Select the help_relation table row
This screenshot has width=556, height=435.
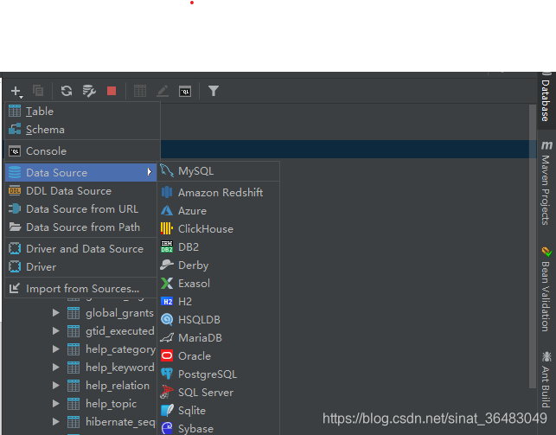tap(80, 386)
